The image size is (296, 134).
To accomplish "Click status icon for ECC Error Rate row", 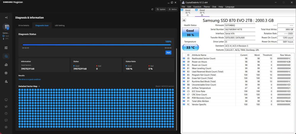I will click(184, 91).
